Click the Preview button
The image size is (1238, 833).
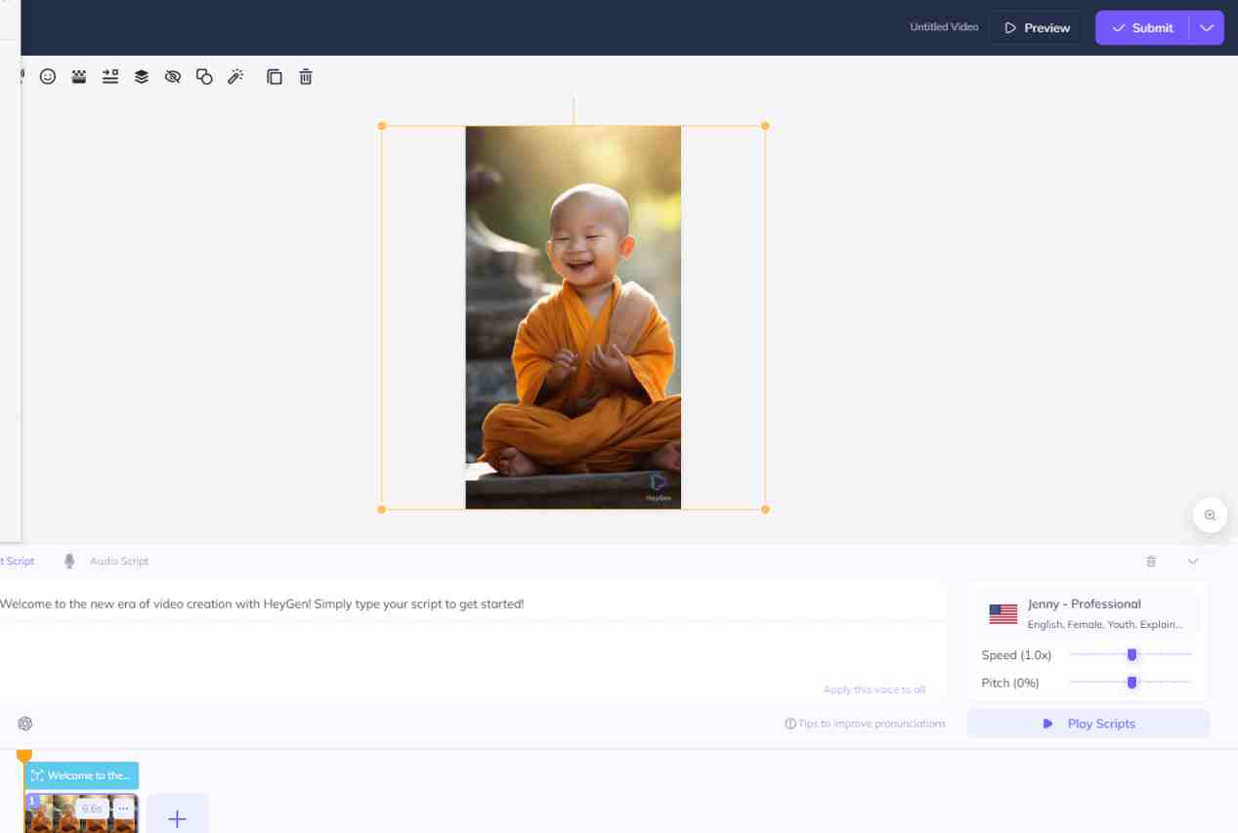coord(1036,27)
